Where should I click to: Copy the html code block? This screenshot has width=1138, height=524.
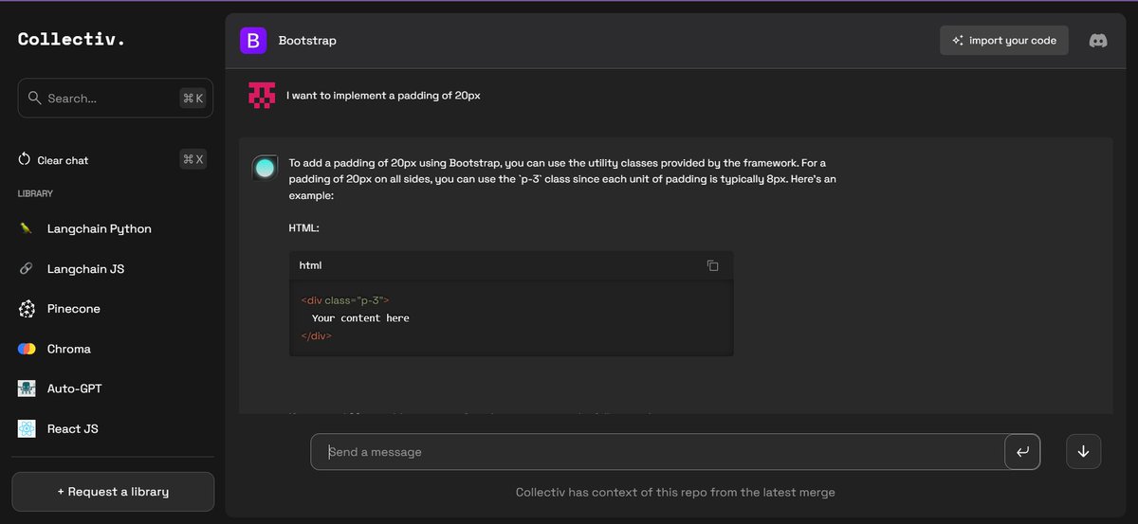point(713,265)
